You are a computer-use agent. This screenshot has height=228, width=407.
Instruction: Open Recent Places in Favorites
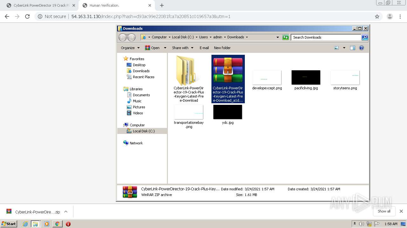point(143,77)
